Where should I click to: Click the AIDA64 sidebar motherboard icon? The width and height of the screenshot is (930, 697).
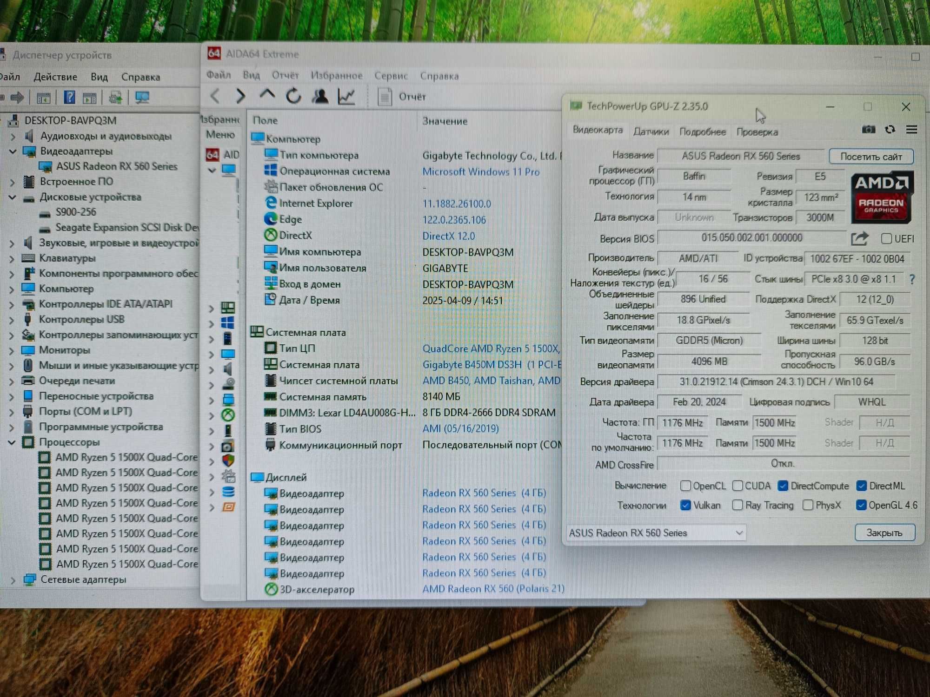click(x=228, y=308)
